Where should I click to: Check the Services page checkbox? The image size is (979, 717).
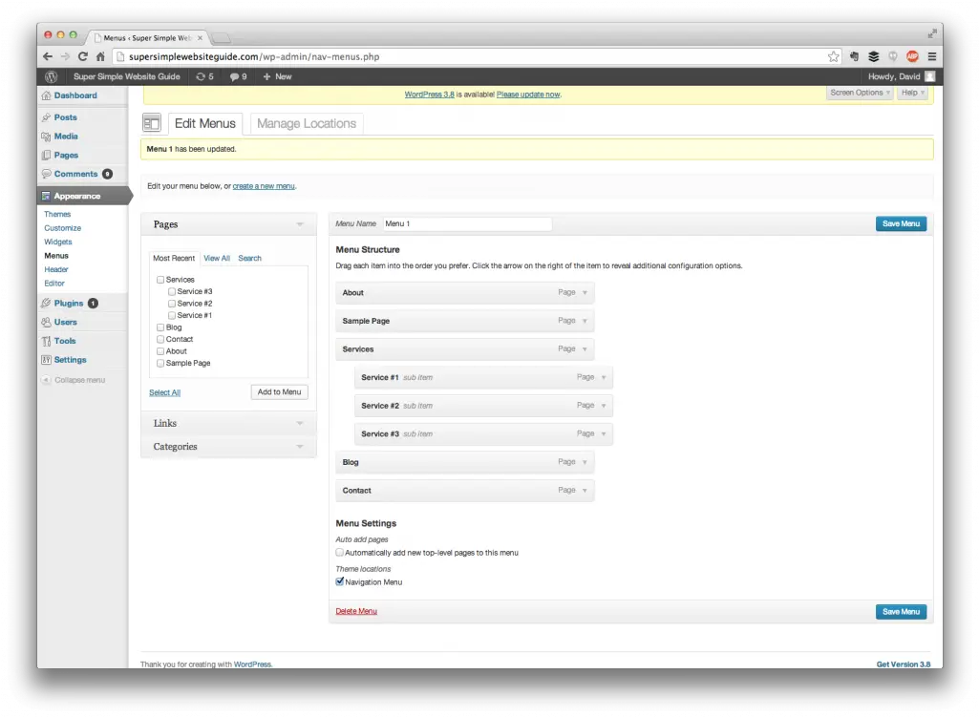[160, 280]
